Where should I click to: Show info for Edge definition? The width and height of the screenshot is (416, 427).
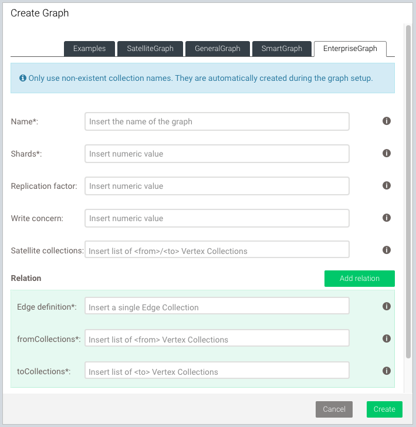[x=387, y=306]
